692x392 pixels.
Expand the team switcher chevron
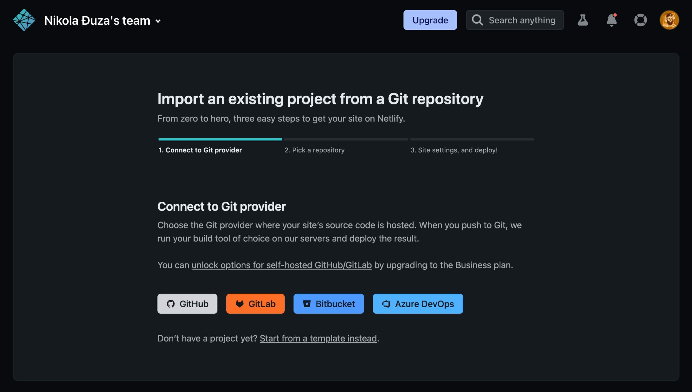point(158,21)
